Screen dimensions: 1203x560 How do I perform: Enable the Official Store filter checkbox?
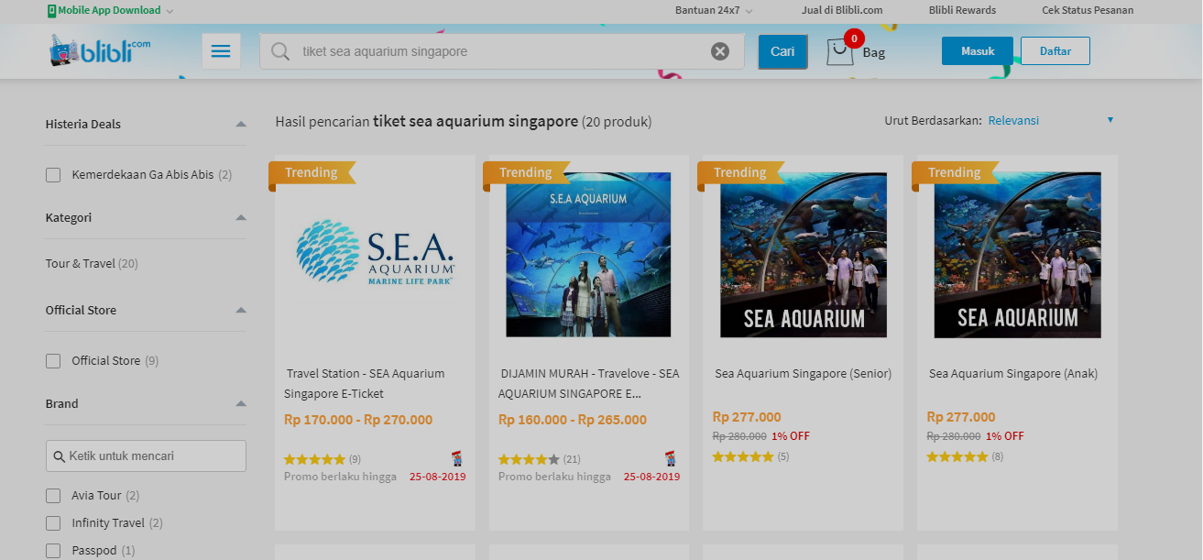(x=53, y=361)
